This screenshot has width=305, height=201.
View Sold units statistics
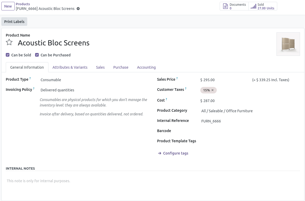(263, 6)
